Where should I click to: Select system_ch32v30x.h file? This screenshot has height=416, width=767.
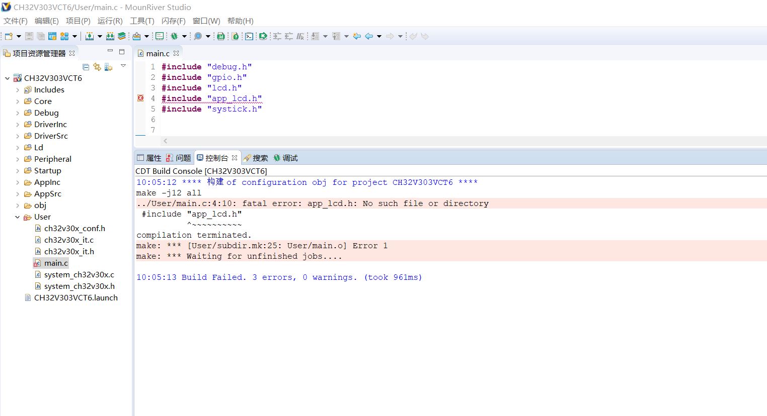coord(79,286)
